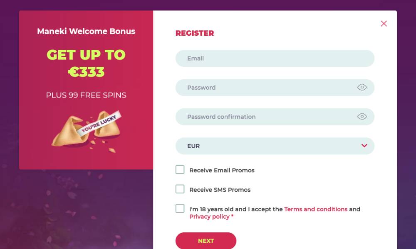Screen dimensions: 416x249
Task: Click the Maneki Welcome Bonus title
Action: pyautogui.click(x=86, y=31)
